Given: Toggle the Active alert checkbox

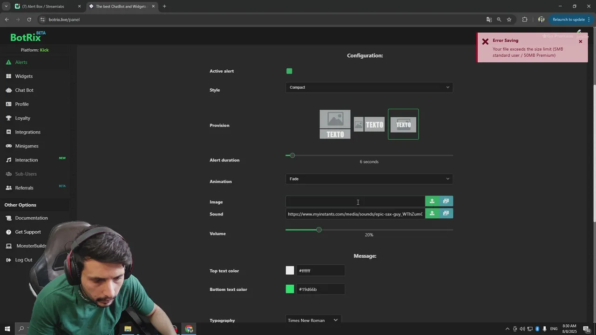Looking at the screenshot, I should (x=289, y=71).
